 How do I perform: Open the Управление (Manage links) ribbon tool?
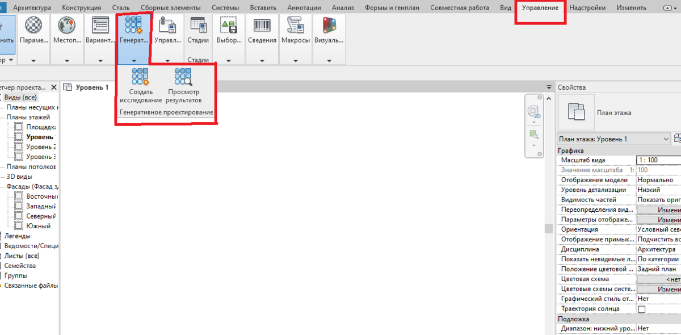click(167, 26)
